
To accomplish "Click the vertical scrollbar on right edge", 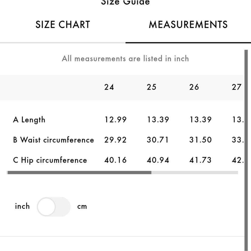I will tap(246, 150).
